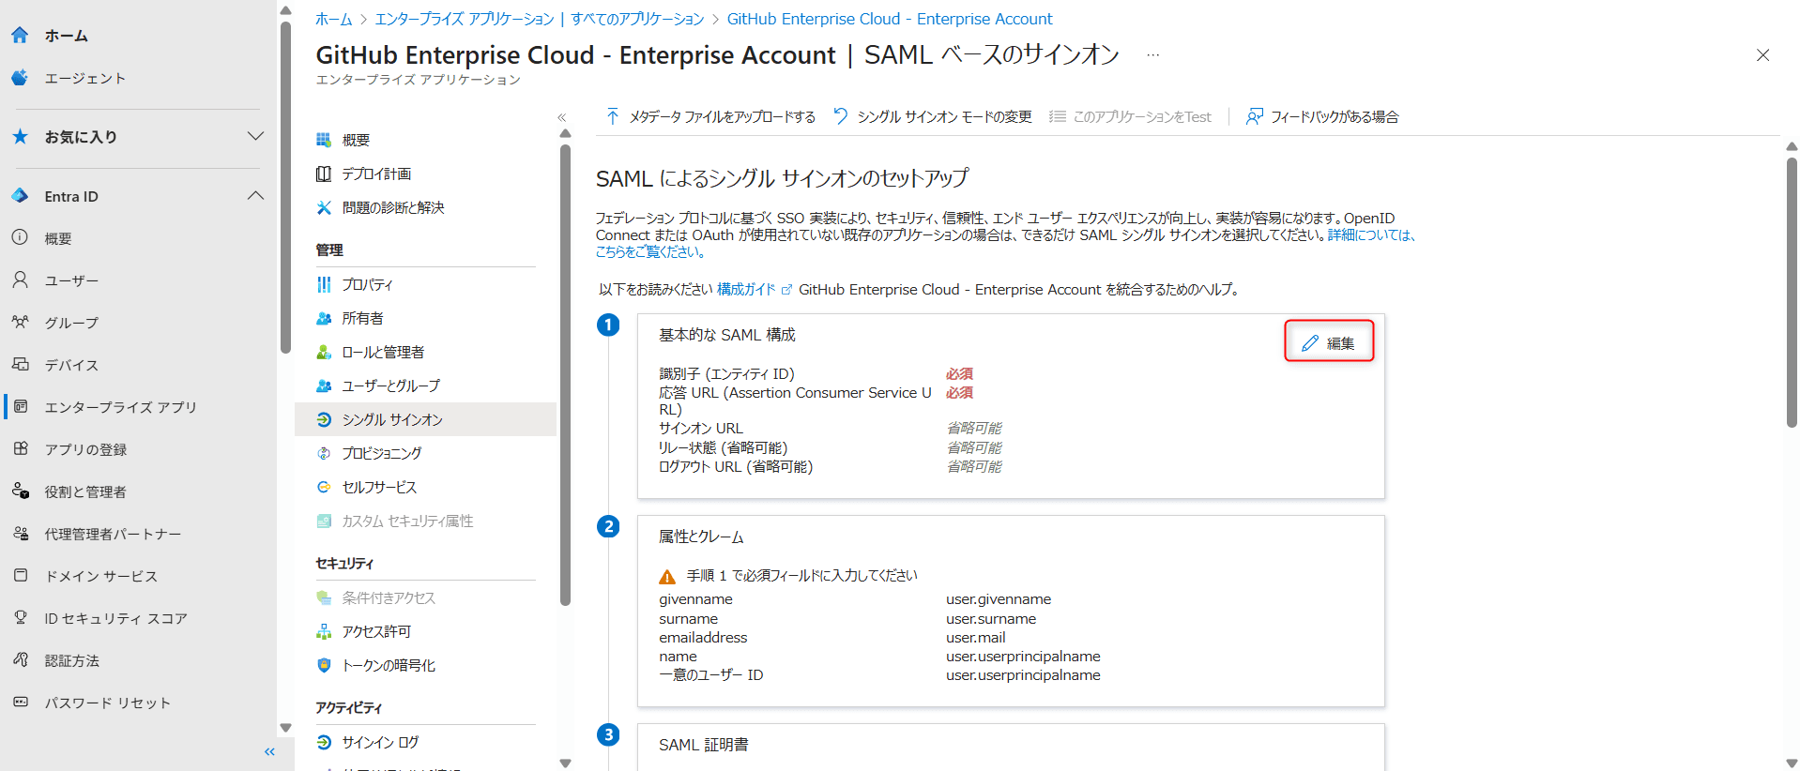Click サインオン URL field label
This screenshot has width=1800, height=771.
(x=700, y=429)
